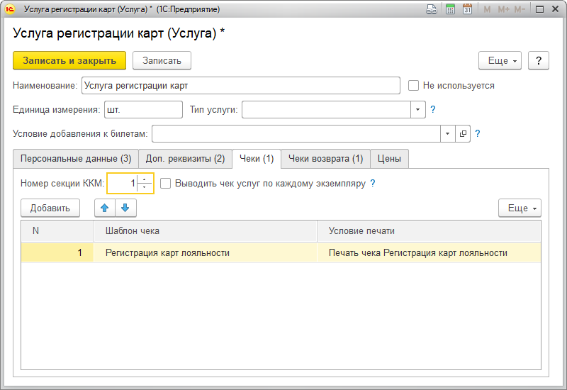Screen dimensions: 567x390
Task: Open the top Еще menu
Action: (500, 60)
